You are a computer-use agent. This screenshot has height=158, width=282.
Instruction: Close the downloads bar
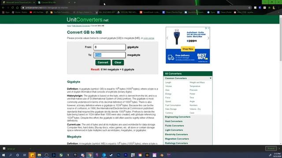[279, 148]
